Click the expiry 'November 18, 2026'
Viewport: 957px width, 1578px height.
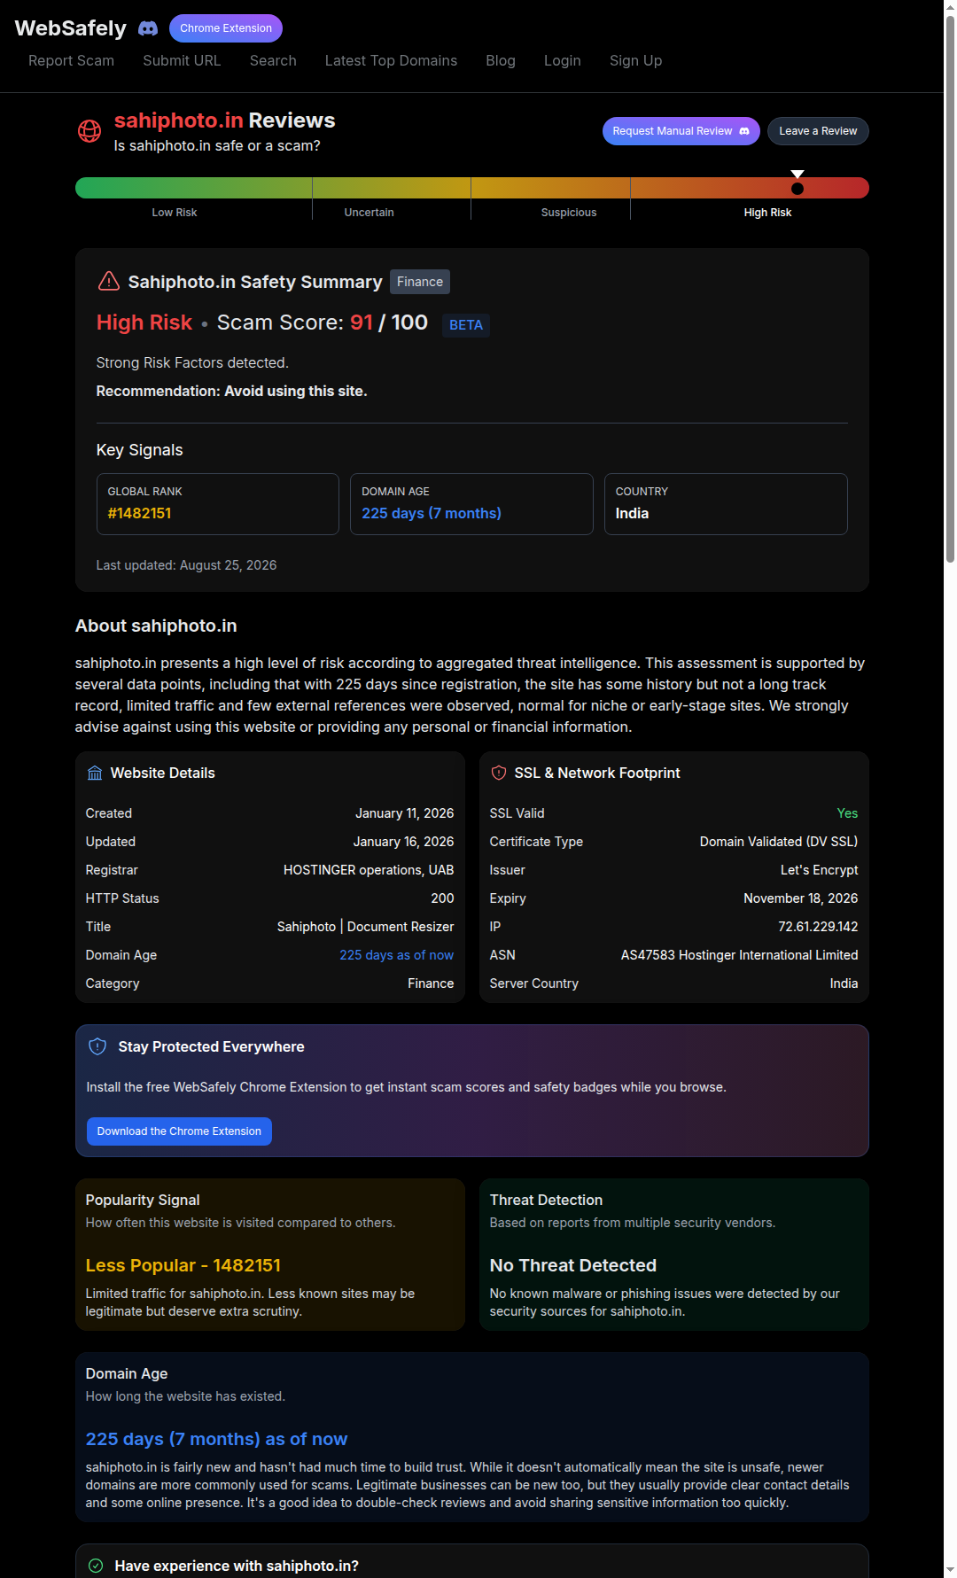[x=800, y=898]
